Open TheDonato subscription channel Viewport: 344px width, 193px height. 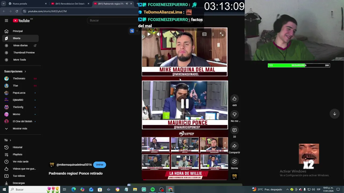20,79
